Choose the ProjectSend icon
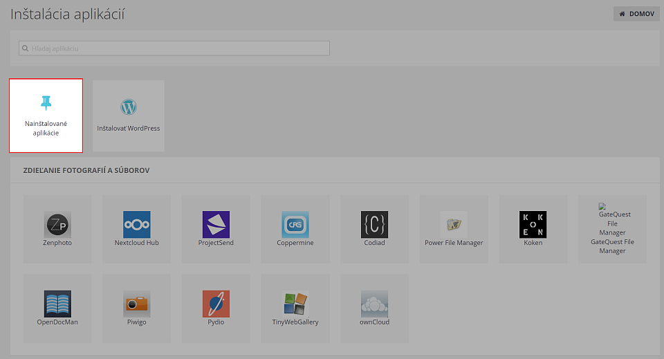Viewport: 664px width, 359px height. [x=216, y=224]
